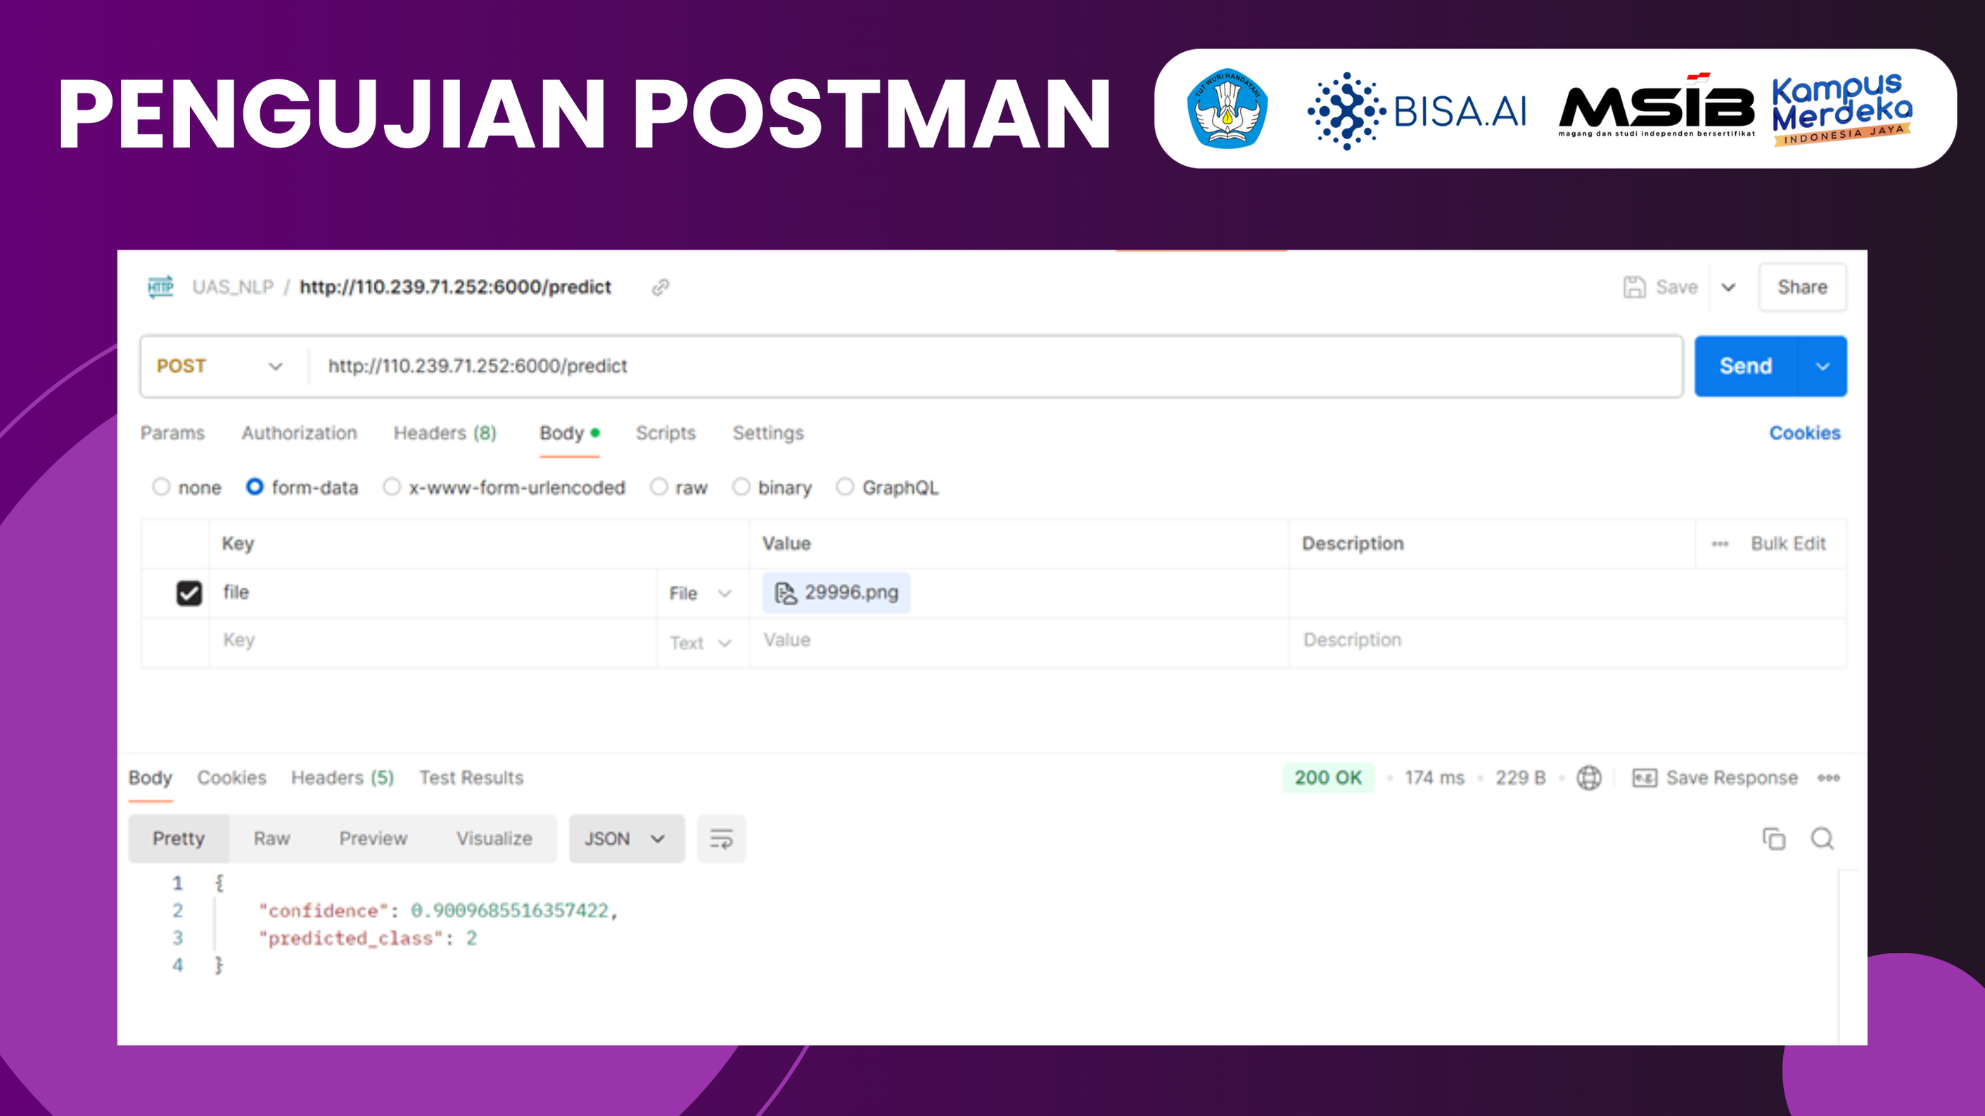Viewport: 1985px width, 1116px height.
Task: Click the empty Key input field
Action: point(433,641)
